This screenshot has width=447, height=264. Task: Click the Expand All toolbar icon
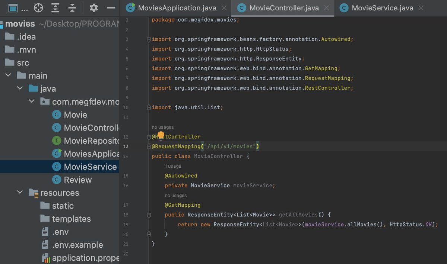click(x=56, y=7)
